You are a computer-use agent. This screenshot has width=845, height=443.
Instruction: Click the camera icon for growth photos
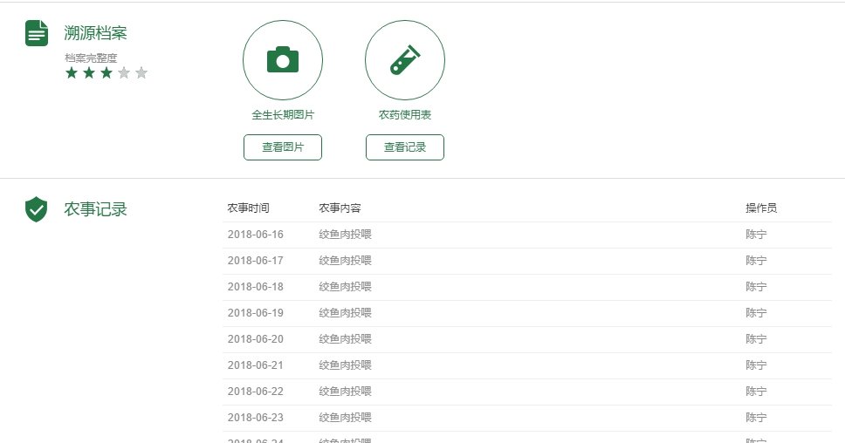point(283,60)
